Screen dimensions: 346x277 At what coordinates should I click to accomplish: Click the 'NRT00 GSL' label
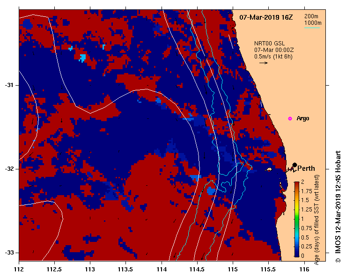point(269,44)
